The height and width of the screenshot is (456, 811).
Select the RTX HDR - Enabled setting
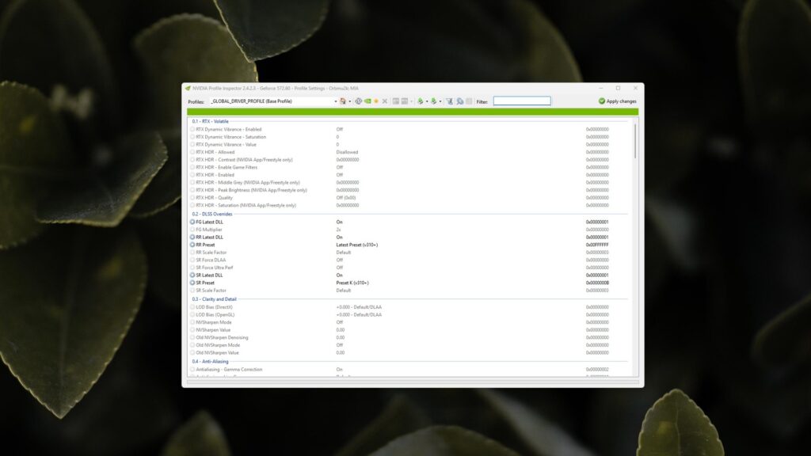pos(215,175)
